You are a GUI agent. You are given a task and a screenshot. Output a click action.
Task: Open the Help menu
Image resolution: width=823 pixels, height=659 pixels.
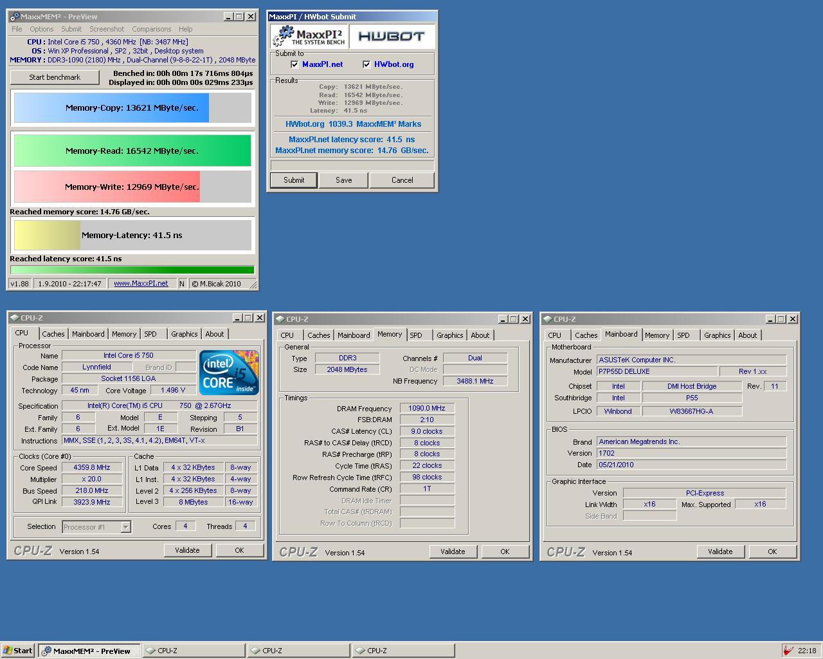[185, 29]
